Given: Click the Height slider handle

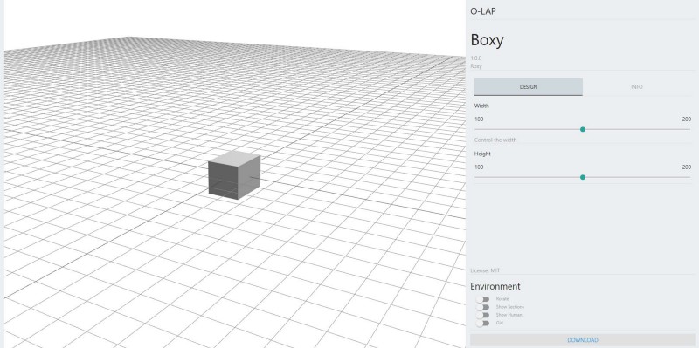Looking at the screenshot, I should point(583,177).
